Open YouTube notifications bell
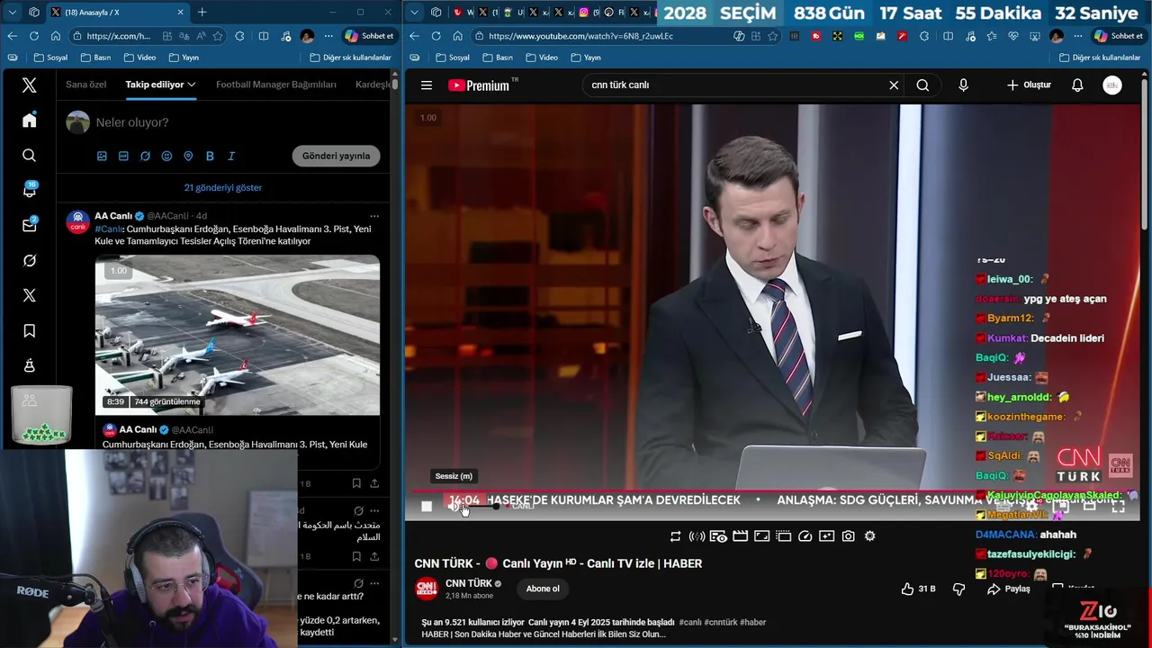Screen dimensions: 1152x648 [1077, 85]
